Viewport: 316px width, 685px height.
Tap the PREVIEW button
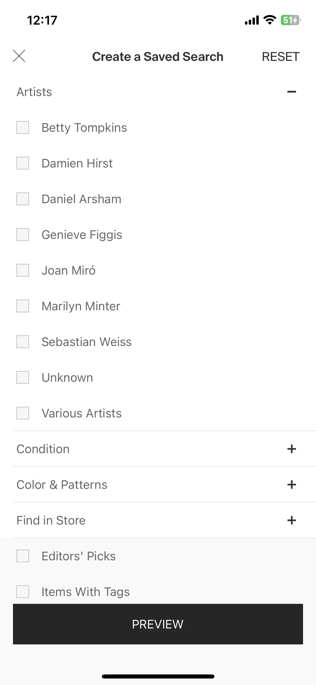click(158, 624)
